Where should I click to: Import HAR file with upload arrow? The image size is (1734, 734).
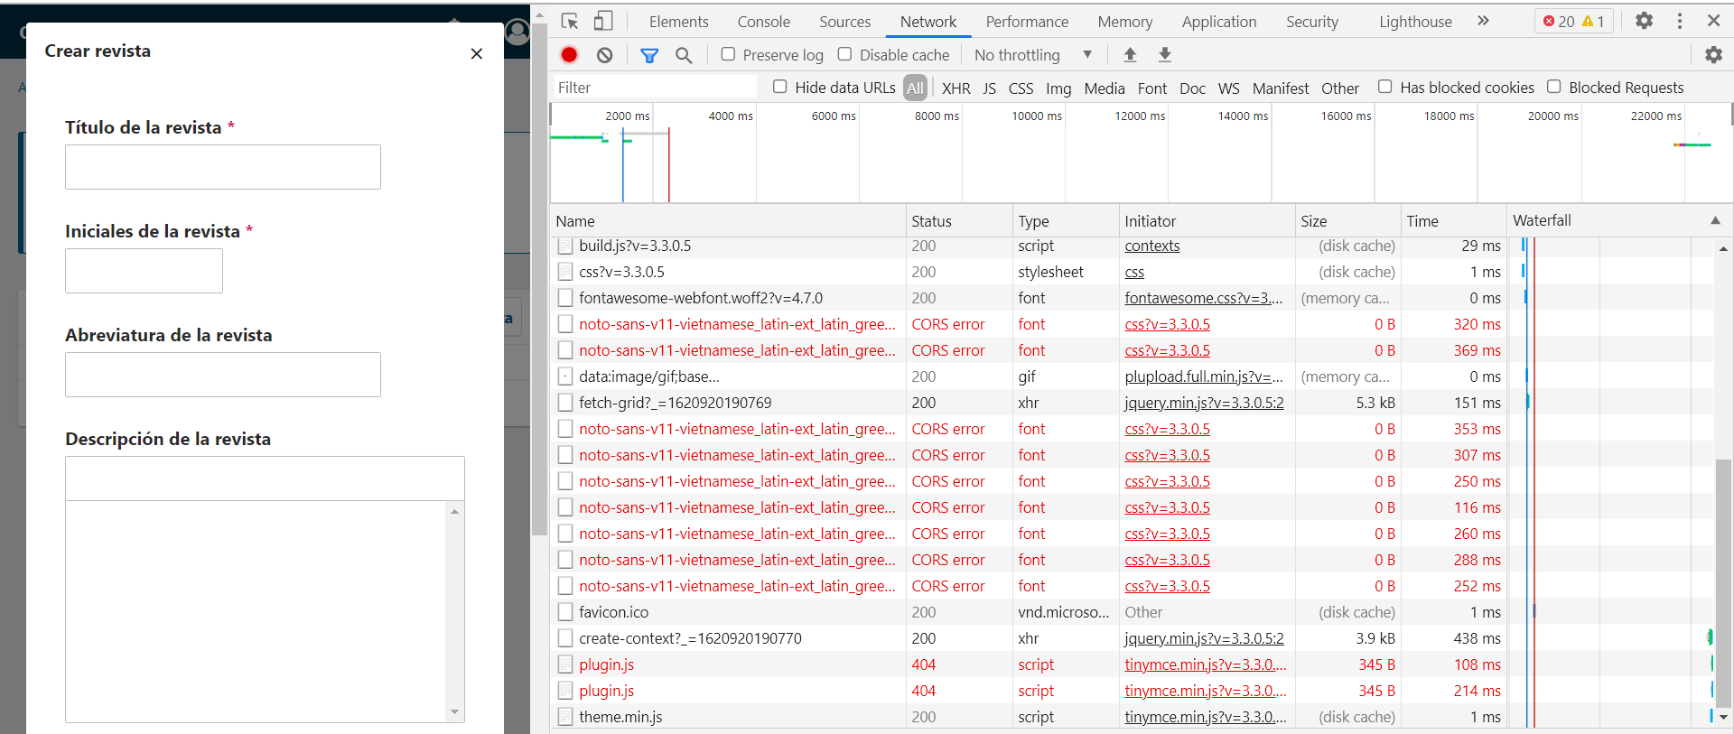click(x=1130, y=55)
